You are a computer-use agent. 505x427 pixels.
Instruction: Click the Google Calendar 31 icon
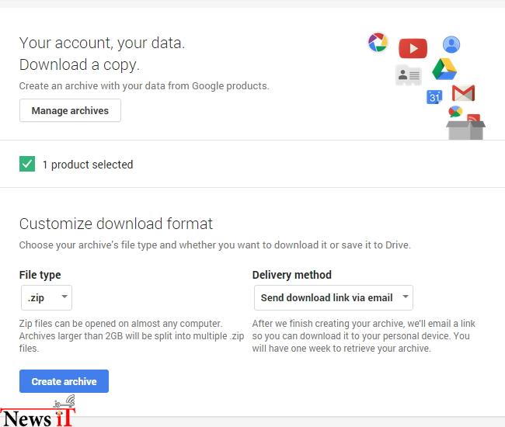point(434,97)
